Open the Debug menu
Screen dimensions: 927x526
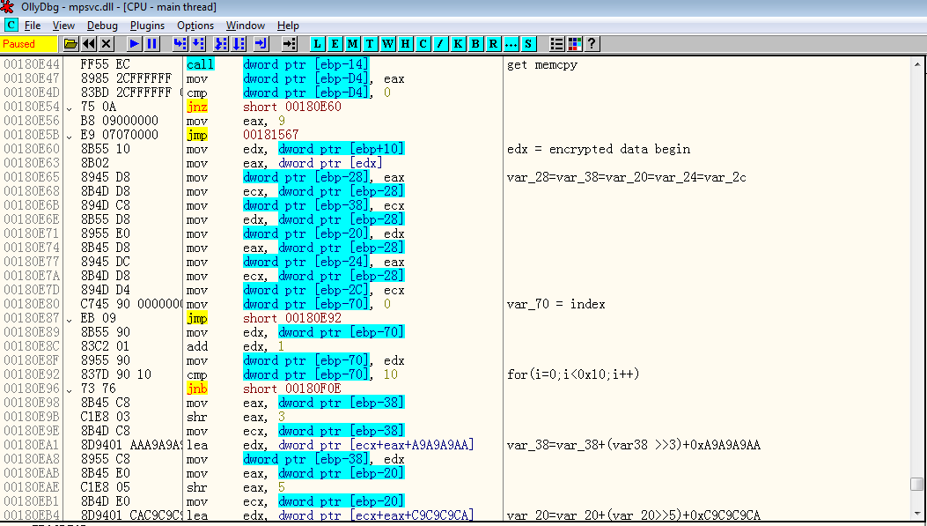tap(102, 26)
